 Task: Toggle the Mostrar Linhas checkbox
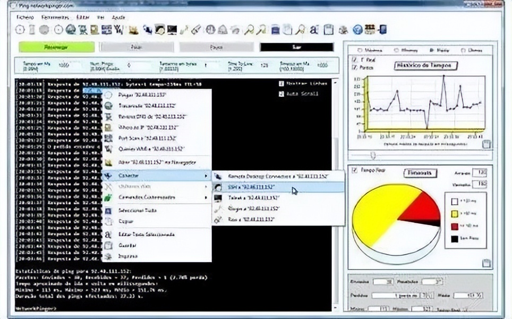pyautogui.click(x=281, y=83)
